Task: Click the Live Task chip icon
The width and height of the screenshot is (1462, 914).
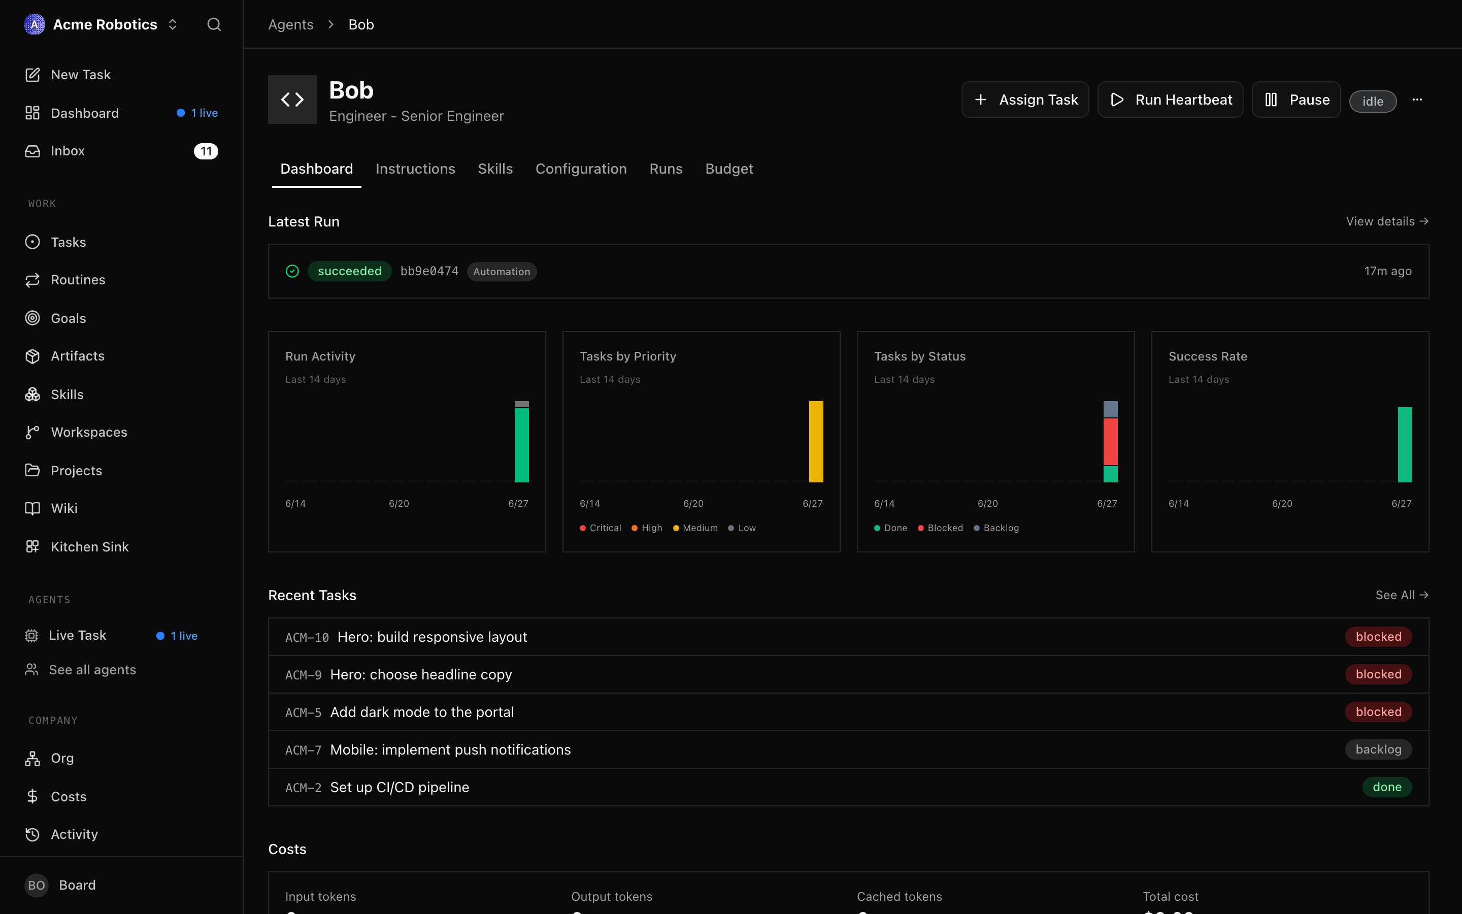Action: point(31,635)
